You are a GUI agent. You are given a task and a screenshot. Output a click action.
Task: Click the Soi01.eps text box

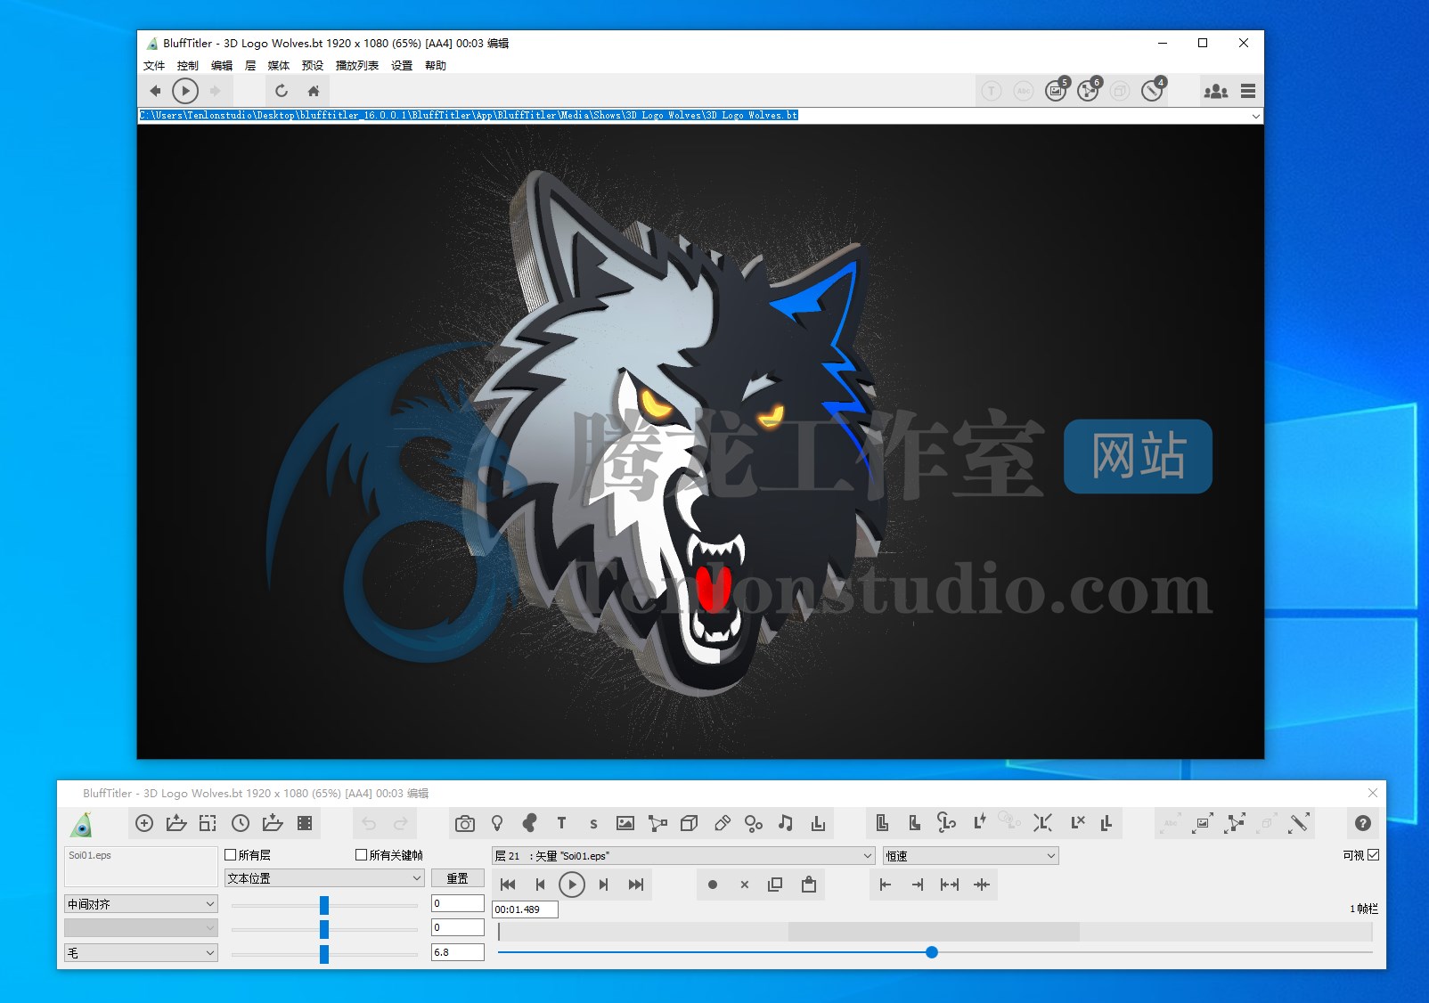[x=141, y=866]
